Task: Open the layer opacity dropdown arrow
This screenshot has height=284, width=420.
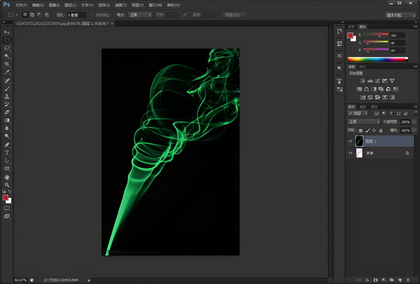Action: tap(414, 122)
